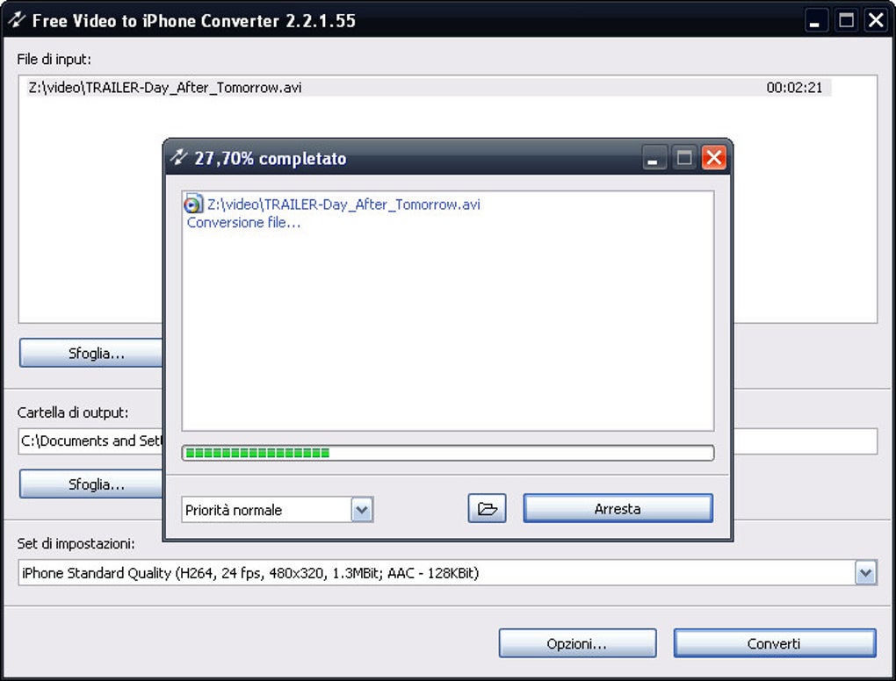
Task: Click the progress dialog title bar app icon
Action: click(179, 157)
